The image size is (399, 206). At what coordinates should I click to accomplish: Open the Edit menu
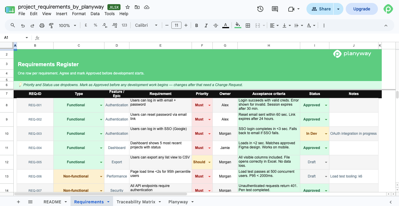click(34, 14)
